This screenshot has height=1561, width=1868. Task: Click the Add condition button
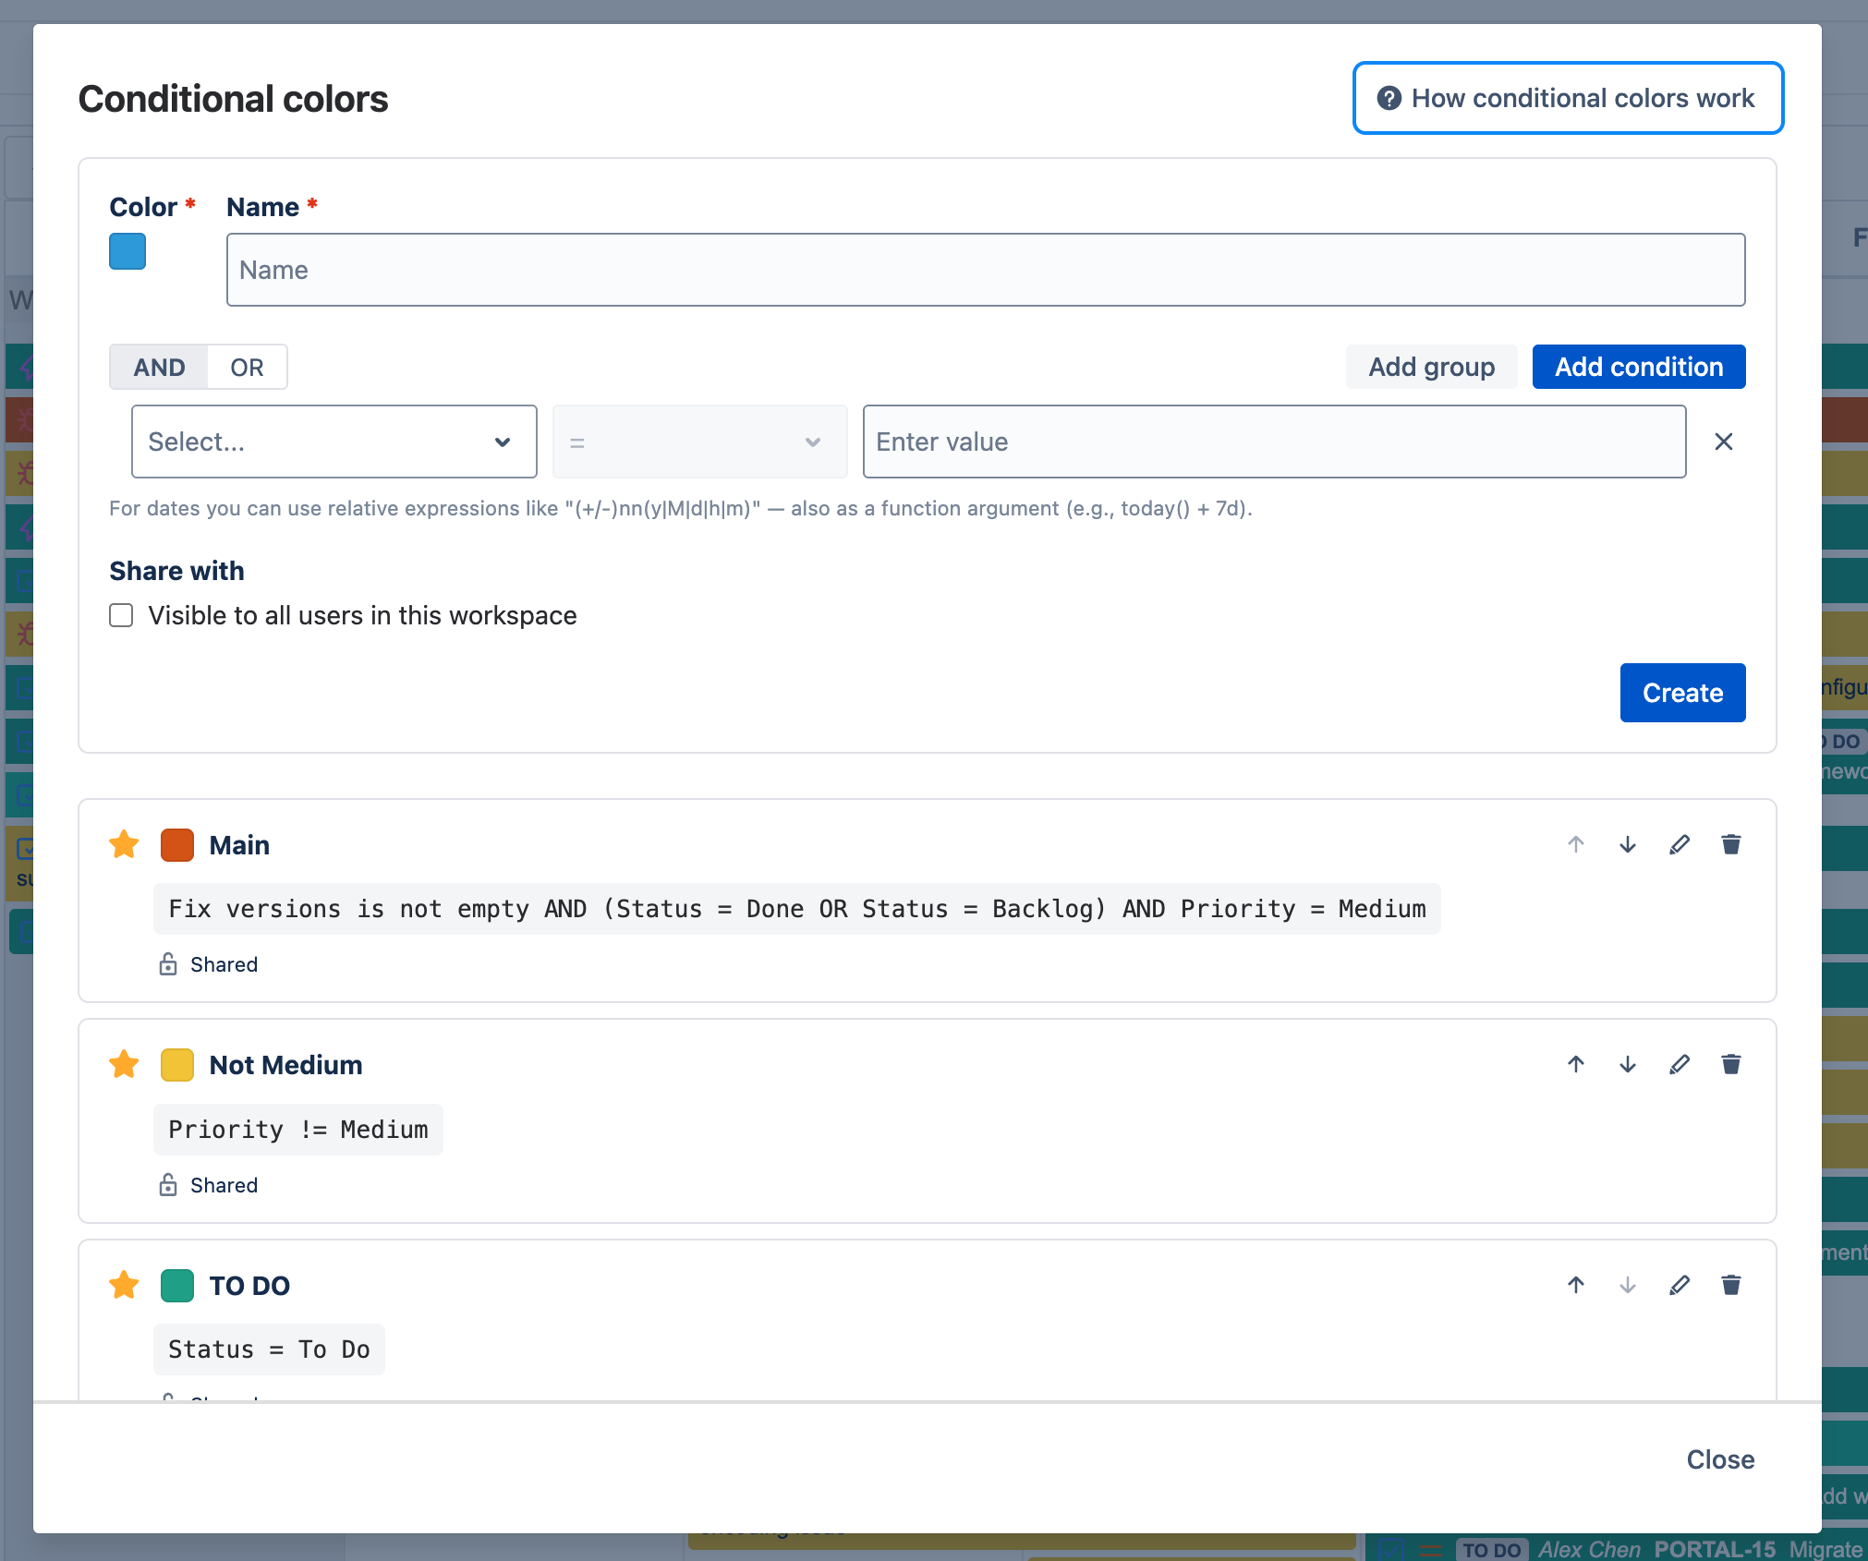(x=1639, y=367)
